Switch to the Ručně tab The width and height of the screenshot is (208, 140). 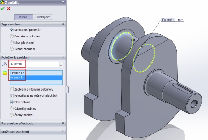(x=23, y=17)
